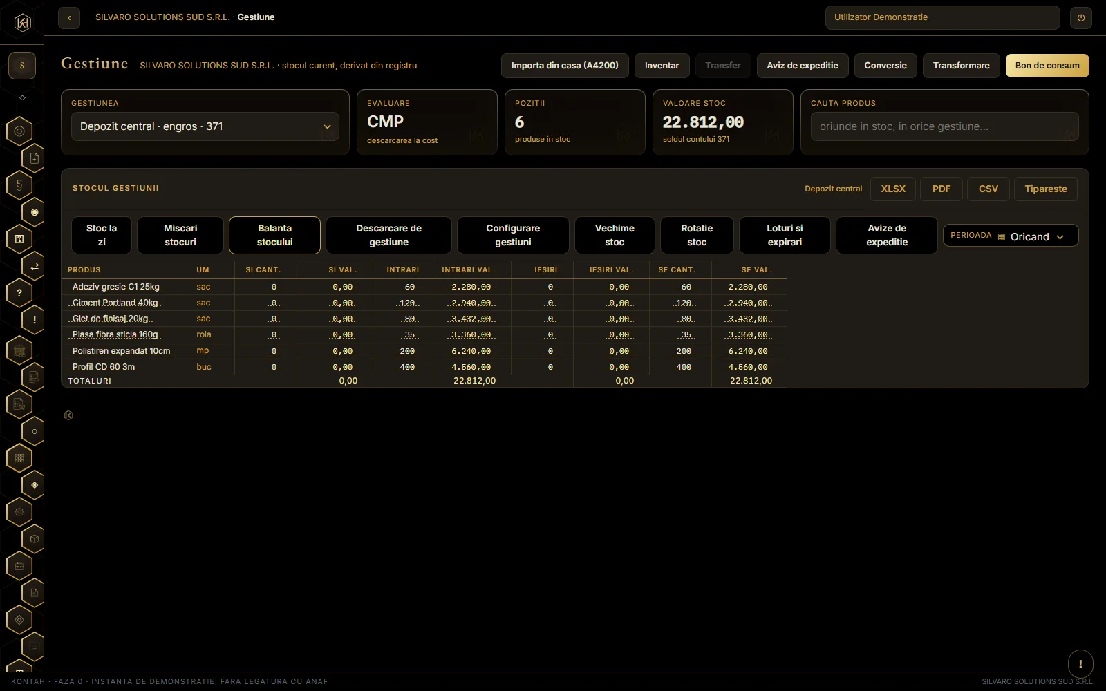Click the cube box hexagon icon
The width and height of the screenshot is (1106, 691).
34,539
